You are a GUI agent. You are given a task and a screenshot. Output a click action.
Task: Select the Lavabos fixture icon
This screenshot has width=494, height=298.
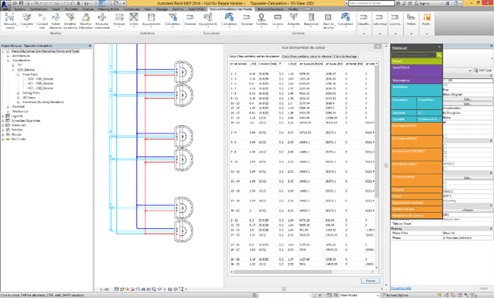(x=277, y=17)
